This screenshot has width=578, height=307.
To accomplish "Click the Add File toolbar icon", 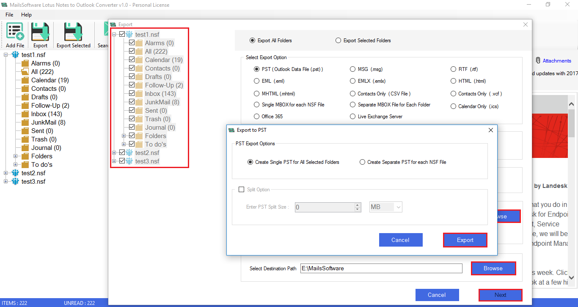I will pyautogui.click(x=15, y=32).
